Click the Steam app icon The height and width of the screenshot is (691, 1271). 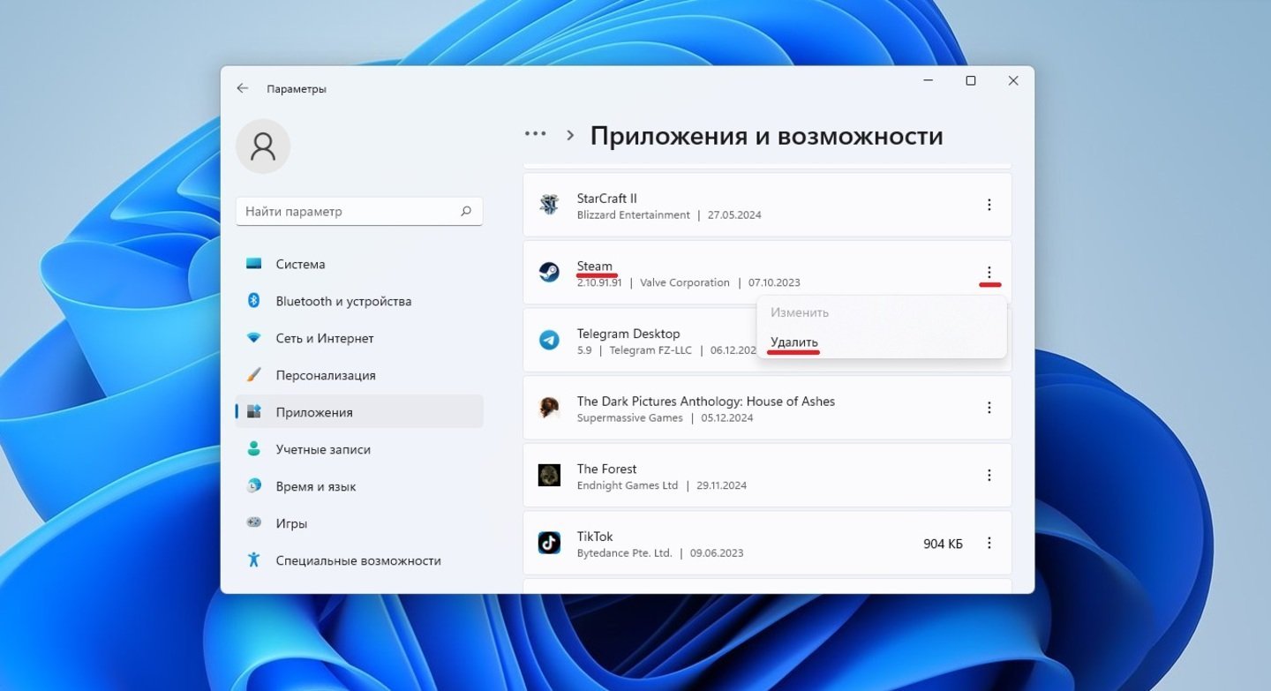point(549,272)
